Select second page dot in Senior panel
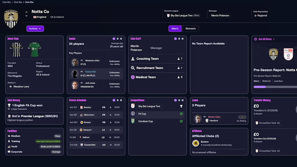Viewport: 297px width, 167px height. tap(118, 39)
